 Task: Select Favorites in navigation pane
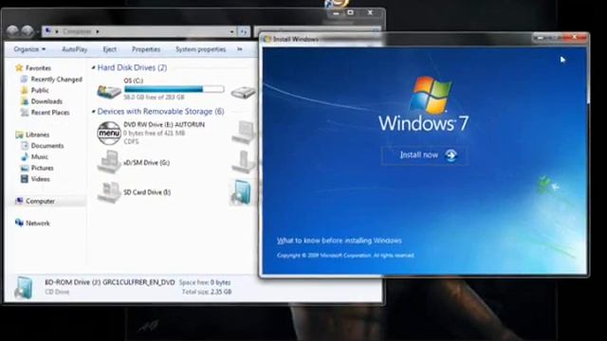(x=38, y=68)
